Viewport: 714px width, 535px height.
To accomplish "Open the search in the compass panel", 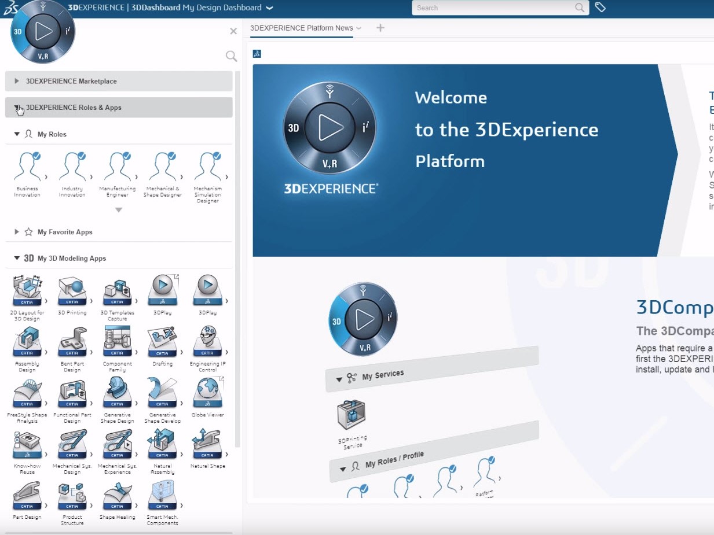I will 231,56.
